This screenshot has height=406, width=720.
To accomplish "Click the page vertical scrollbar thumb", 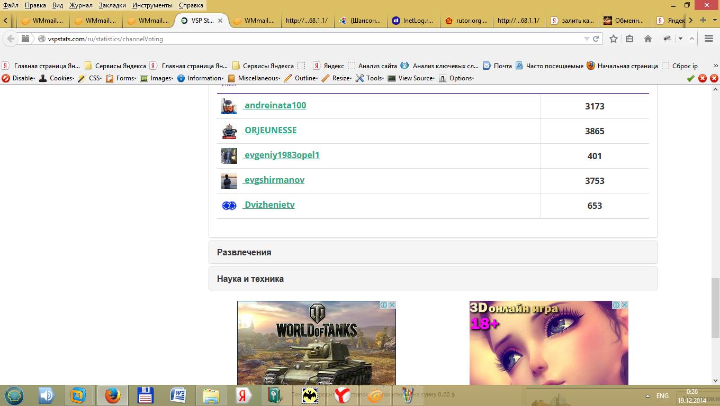I will pos(715,308).
